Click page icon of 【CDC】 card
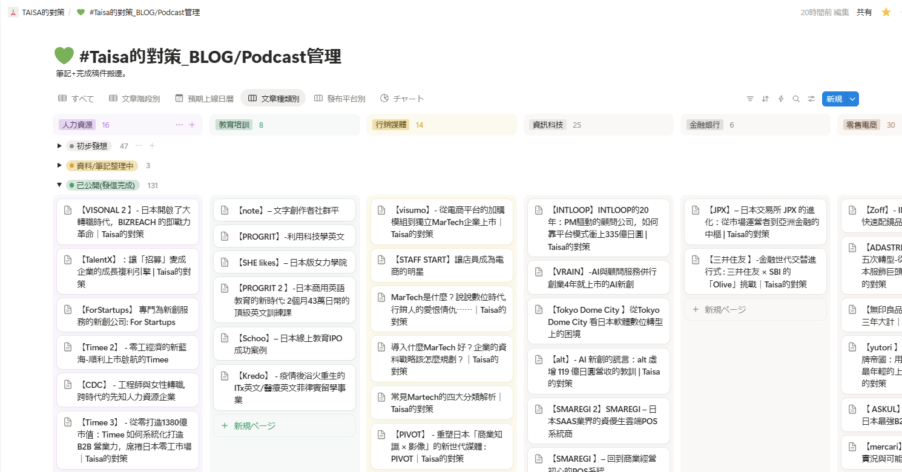The height and width of the screenshot is (472, 902). (68, 384)
